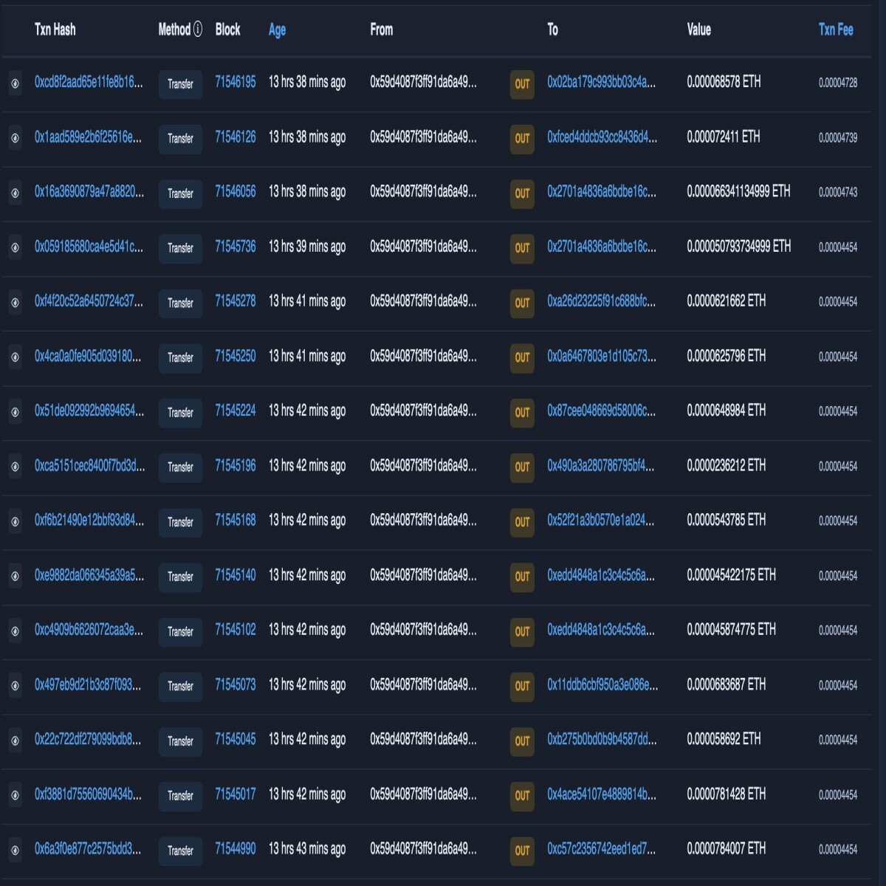886x886 pixels.
Task: Open recipient address 0xa26d23225f91c688bfc
Action: click(x=601, y=301)
